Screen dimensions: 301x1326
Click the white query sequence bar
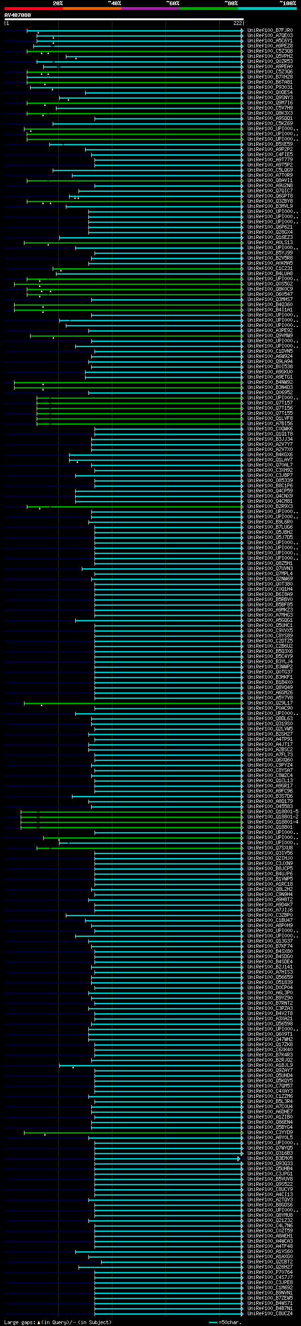coord(124,20)
